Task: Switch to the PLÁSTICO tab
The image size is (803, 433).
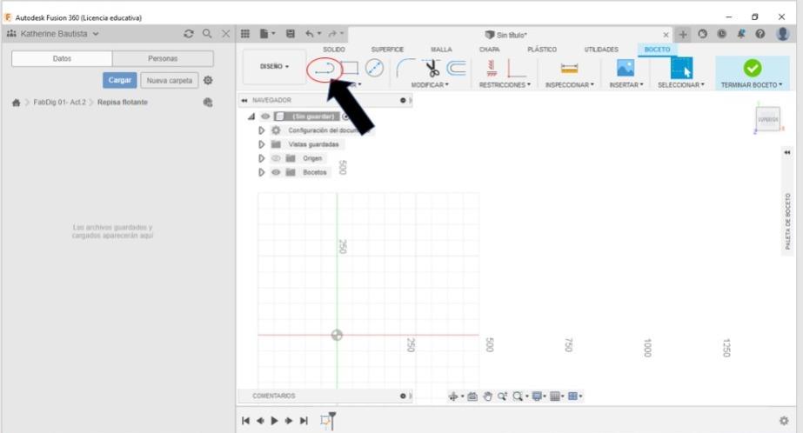Action: click(x=542, y=50)
